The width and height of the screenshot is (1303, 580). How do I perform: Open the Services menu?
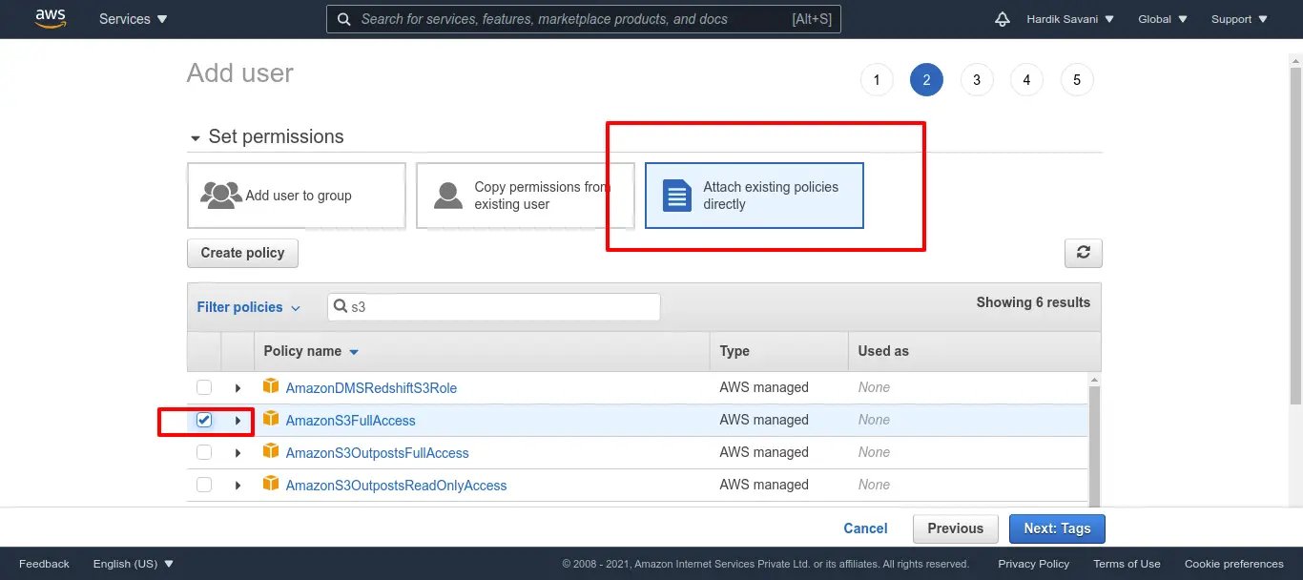[x=133, y=19]
